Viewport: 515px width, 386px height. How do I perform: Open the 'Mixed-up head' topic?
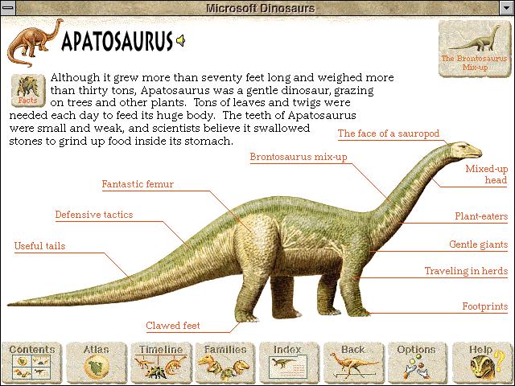tap(486, 175)
